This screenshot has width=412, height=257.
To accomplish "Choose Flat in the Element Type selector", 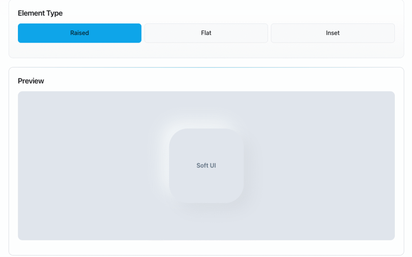I will (x=206, y=33).
